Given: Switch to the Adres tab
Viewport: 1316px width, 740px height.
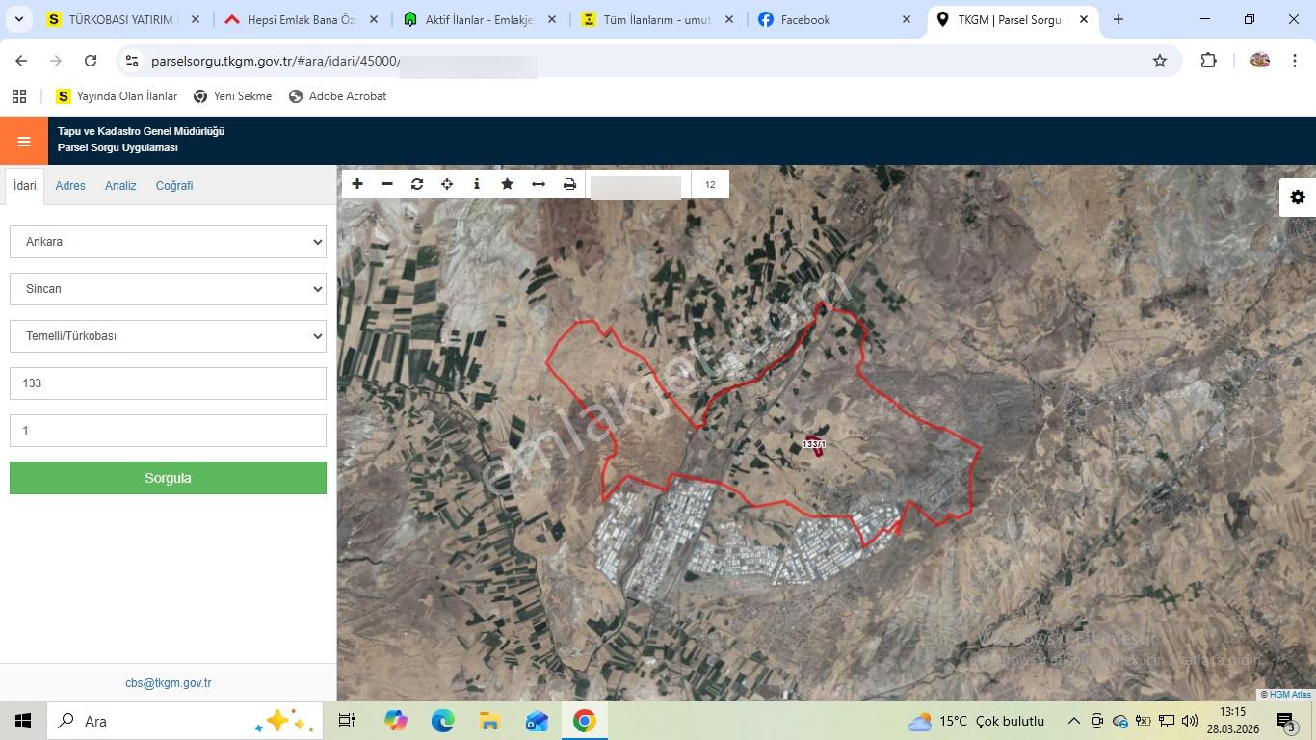Looking at the screenshot, I should (70, 186).
